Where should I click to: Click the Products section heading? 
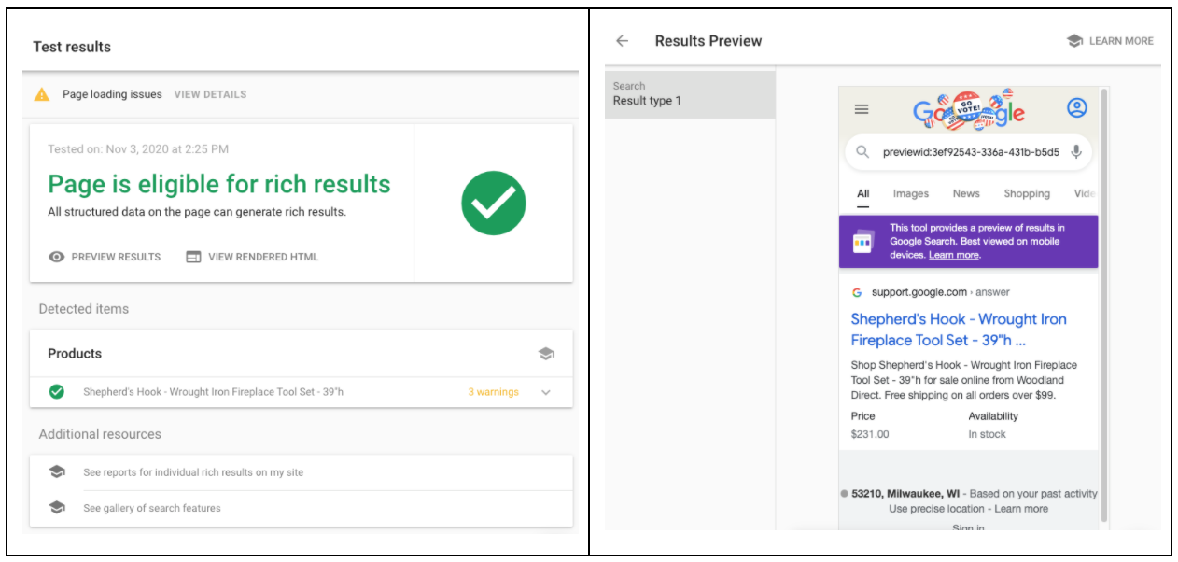(x=75, y=354)
